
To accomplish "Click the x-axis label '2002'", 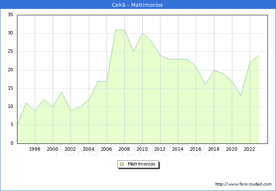I will click(x=70, y=149).
